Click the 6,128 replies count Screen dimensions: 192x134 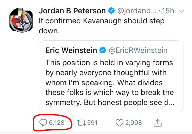click(57, 123)
